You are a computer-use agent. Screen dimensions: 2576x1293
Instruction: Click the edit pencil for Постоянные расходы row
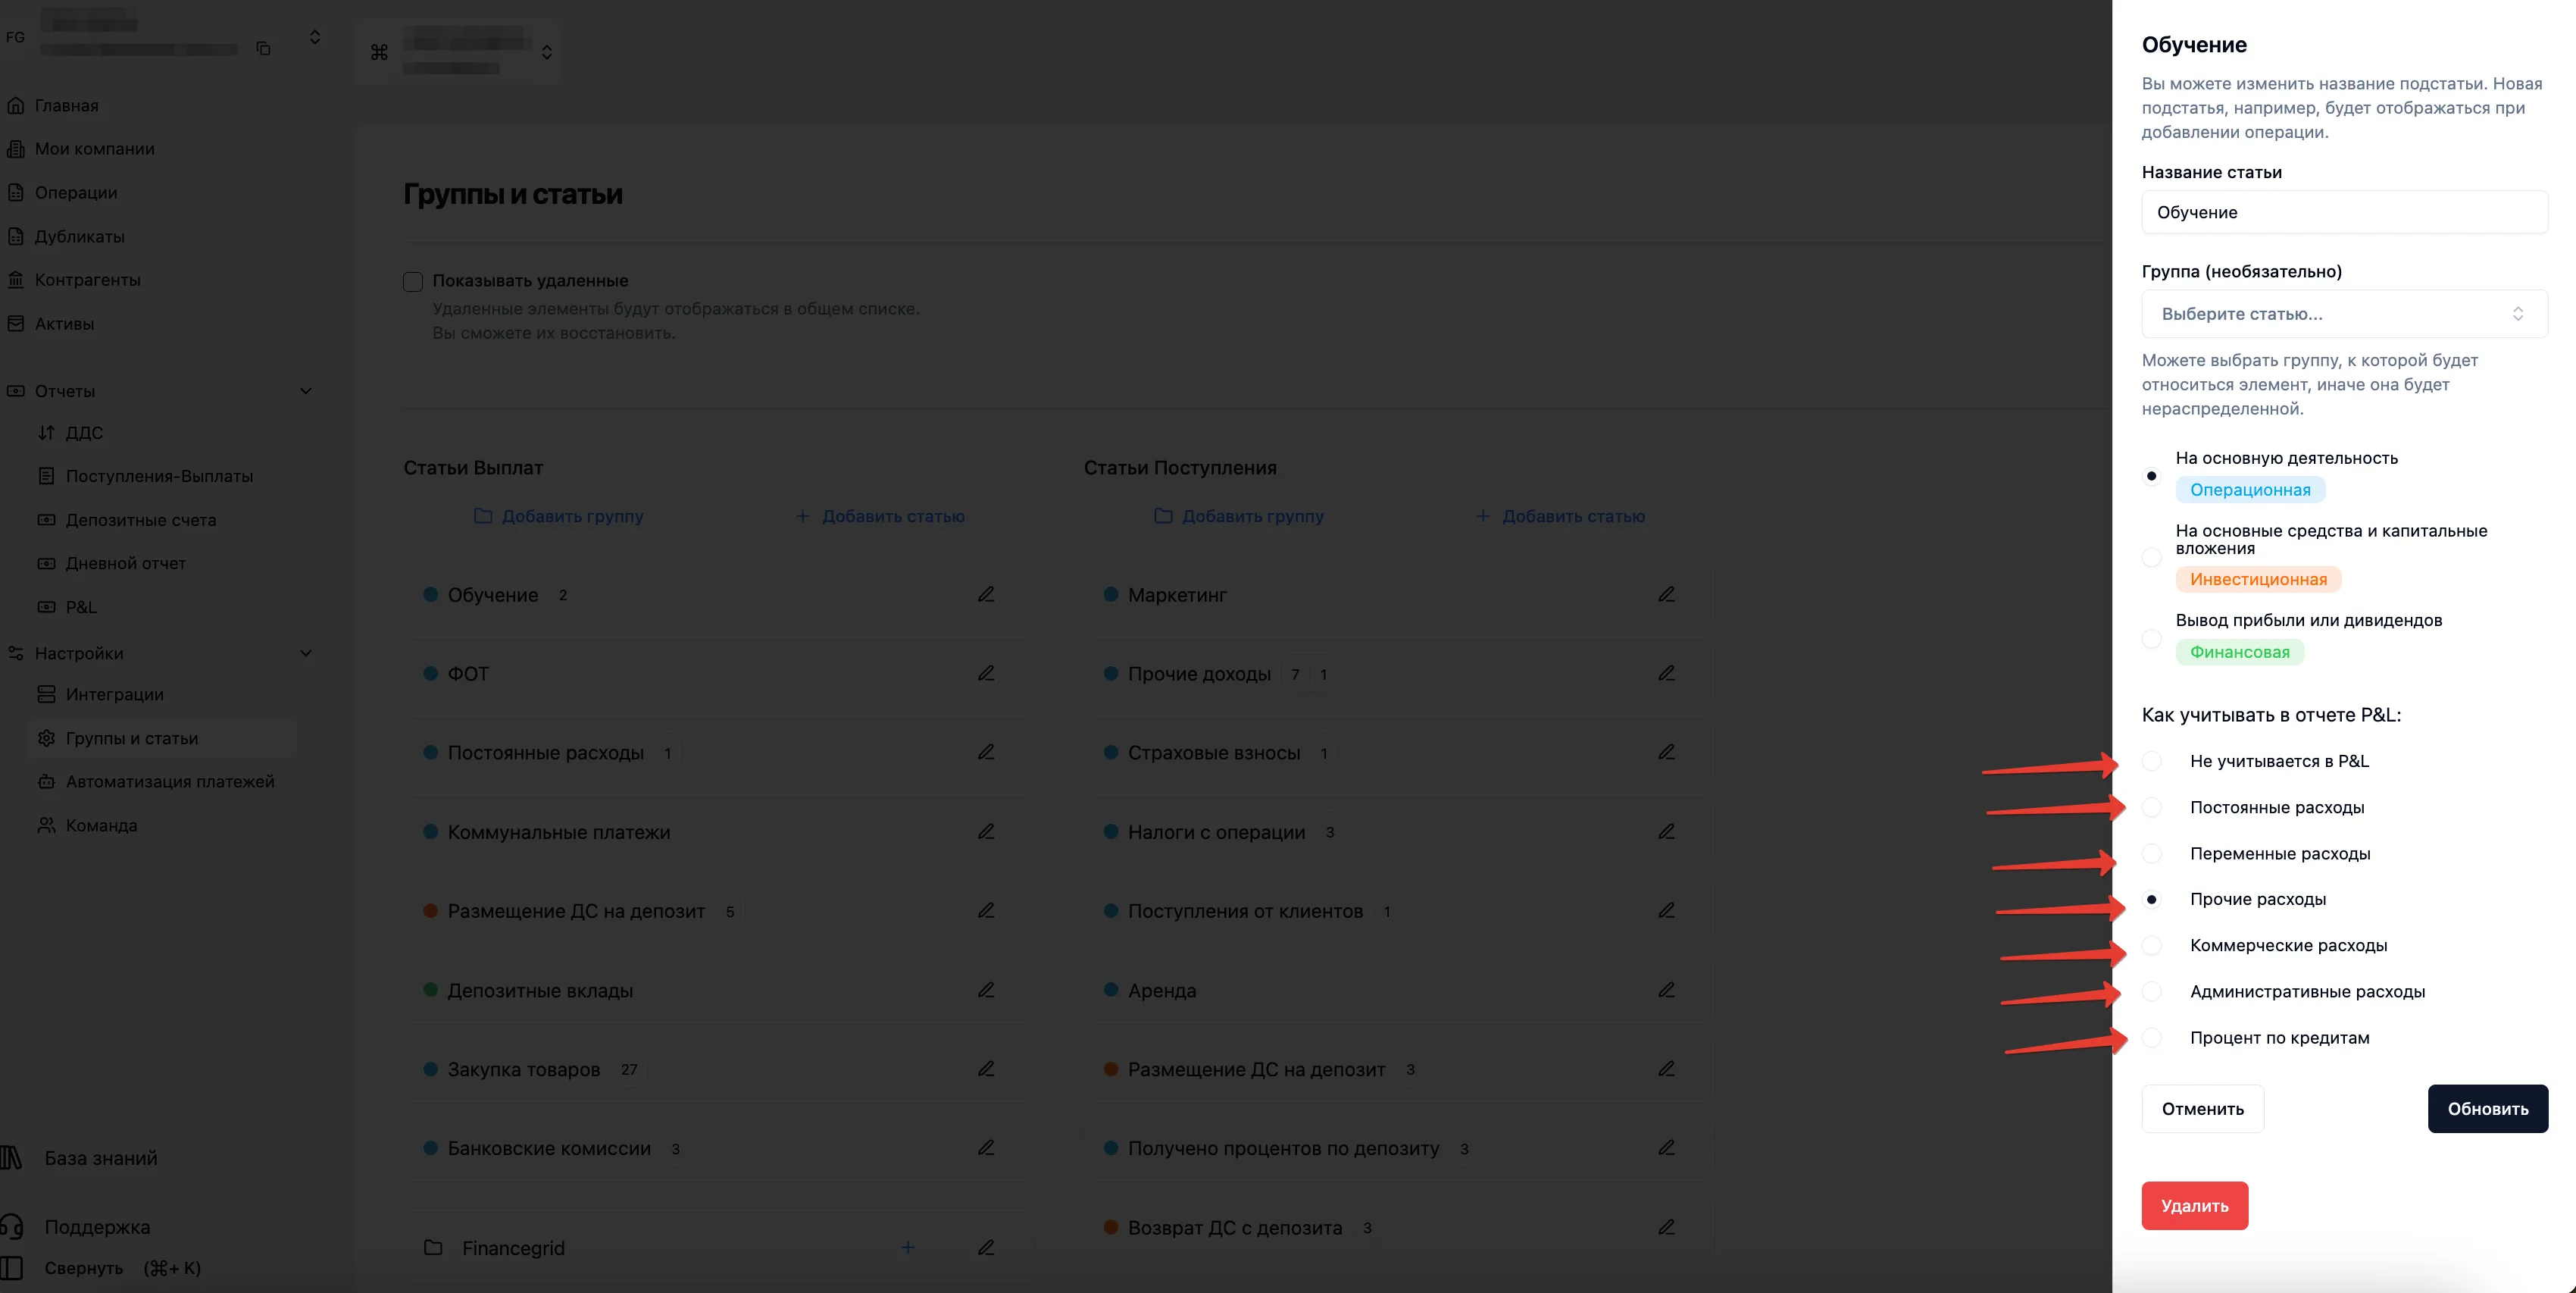point(986,752)
